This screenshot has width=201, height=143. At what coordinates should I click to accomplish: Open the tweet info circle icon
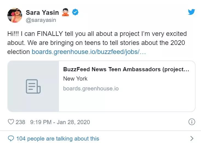coord(192,122)
